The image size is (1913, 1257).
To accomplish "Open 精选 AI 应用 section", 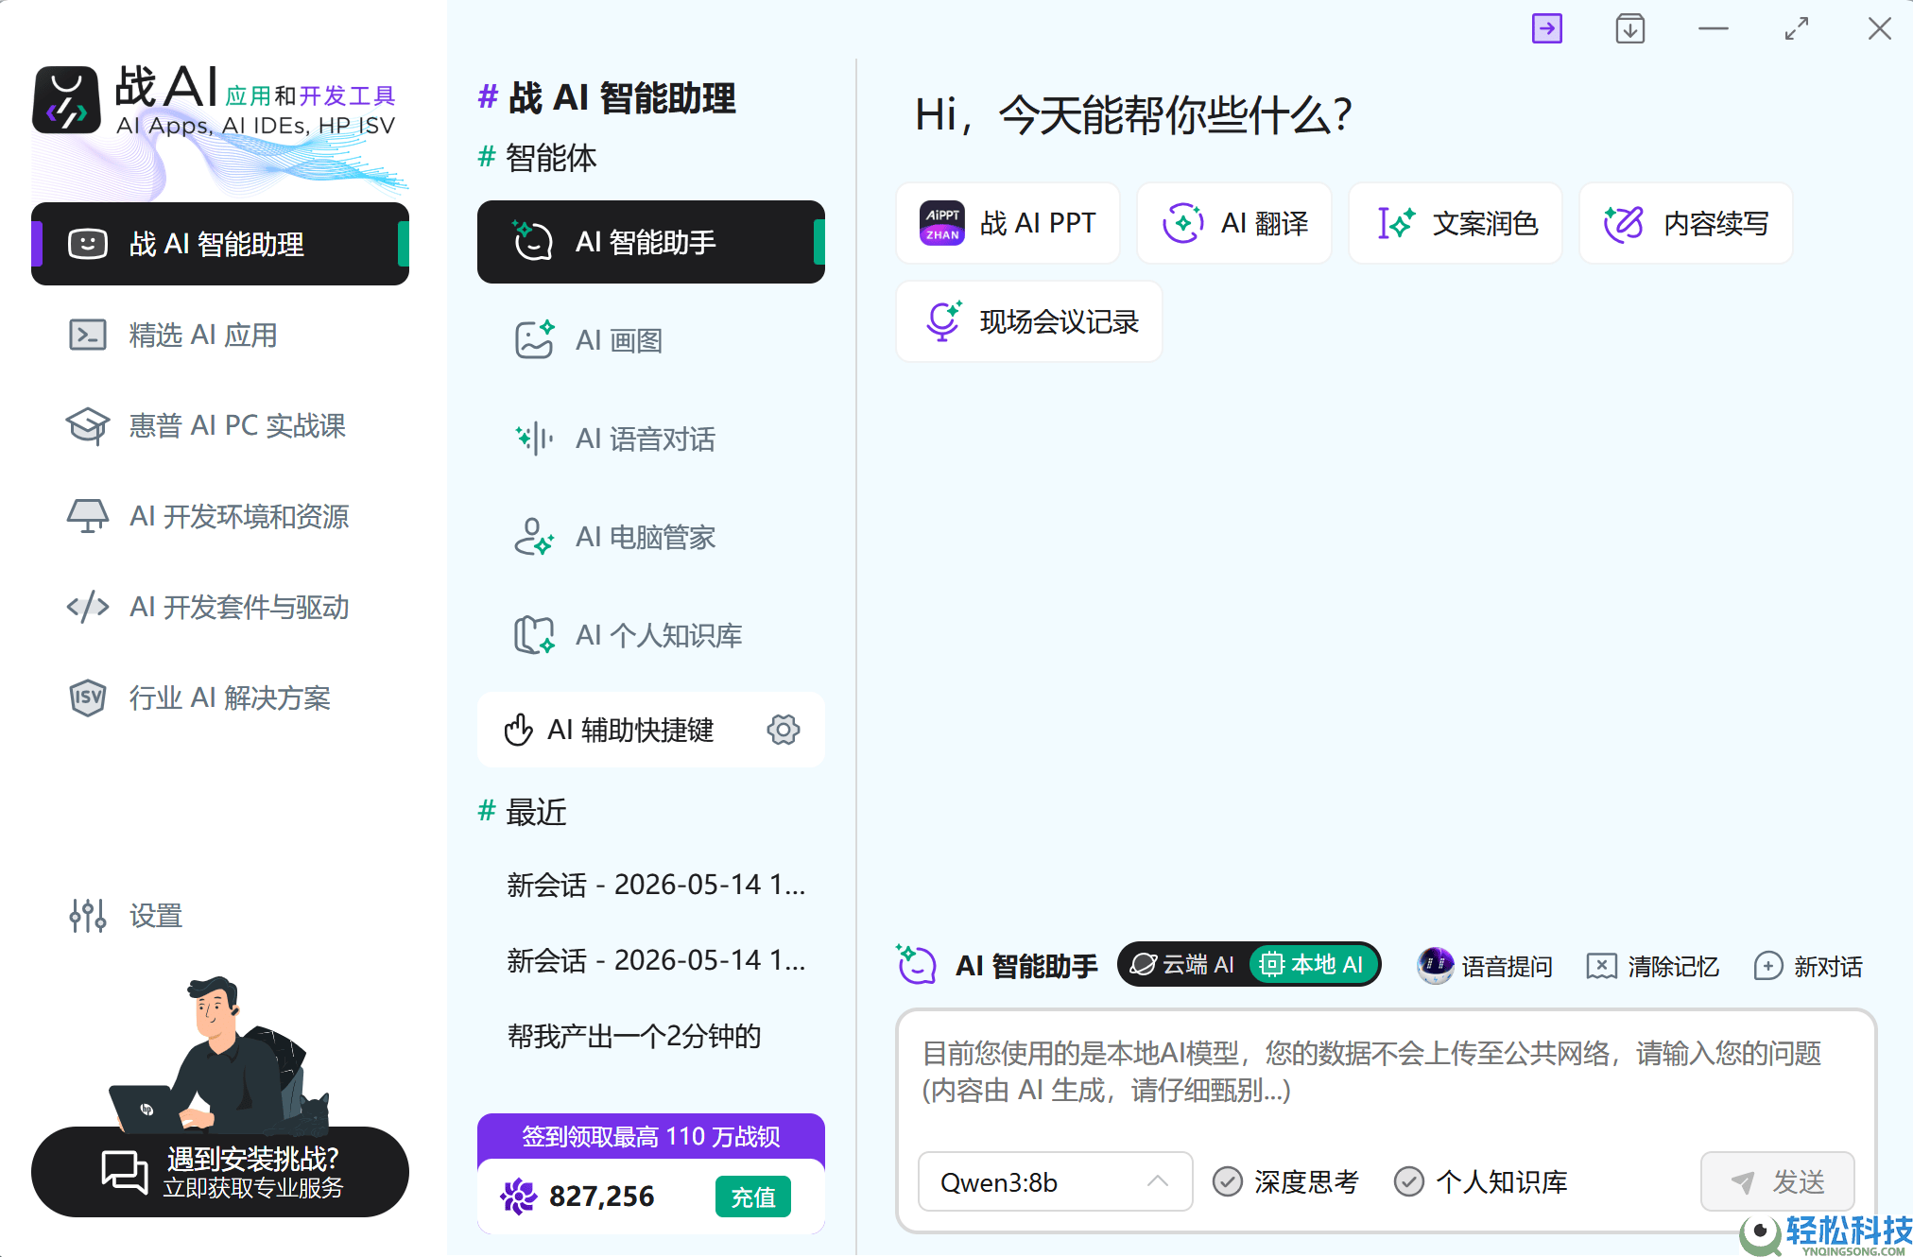I will (x=220, y=335).
